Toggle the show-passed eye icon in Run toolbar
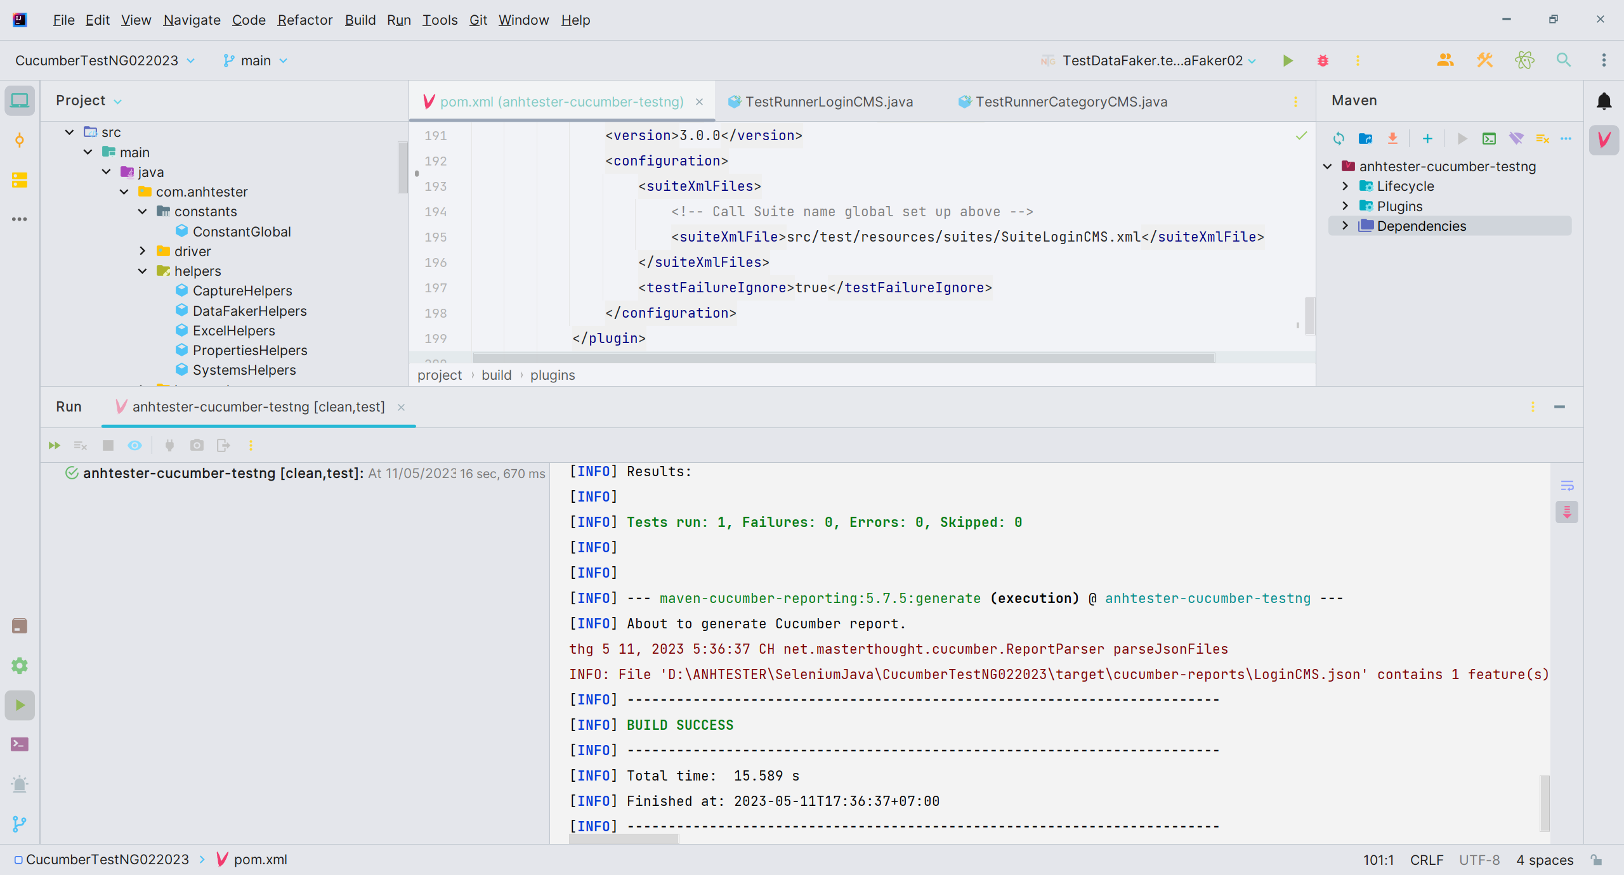1624x875 pixels. 134,445
